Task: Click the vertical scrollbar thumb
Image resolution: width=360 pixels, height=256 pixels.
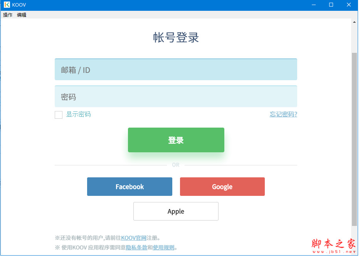Action: click(354, 139)
